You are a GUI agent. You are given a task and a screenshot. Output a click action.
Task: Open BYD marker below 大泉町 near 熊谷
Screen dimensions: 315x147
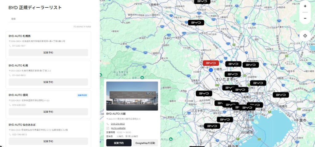[x=196, y=23]
